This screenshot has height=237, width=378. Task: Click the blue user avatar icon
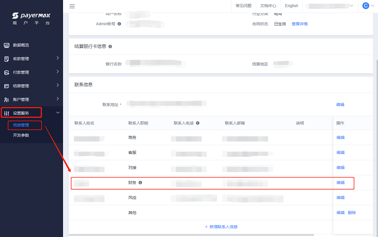[366, 6]
